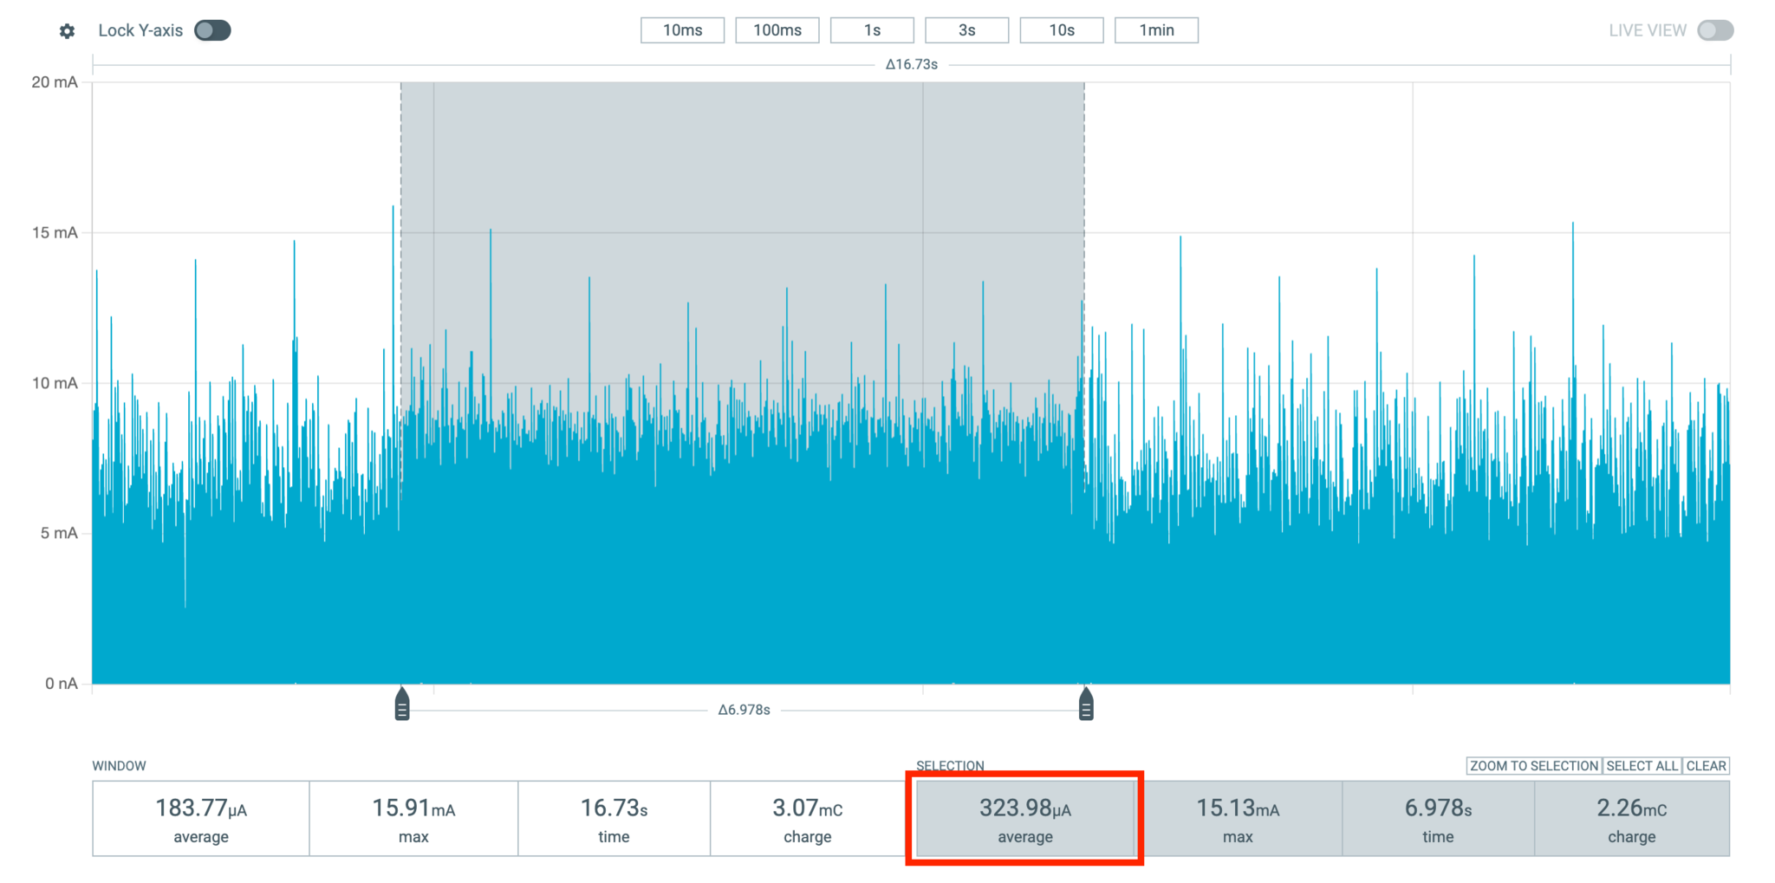Image resolution: width=1775 pixels, height=883 pixels.
Task: Enable the LIVE VIEW toggle
Action: (x=1714, y=31)
